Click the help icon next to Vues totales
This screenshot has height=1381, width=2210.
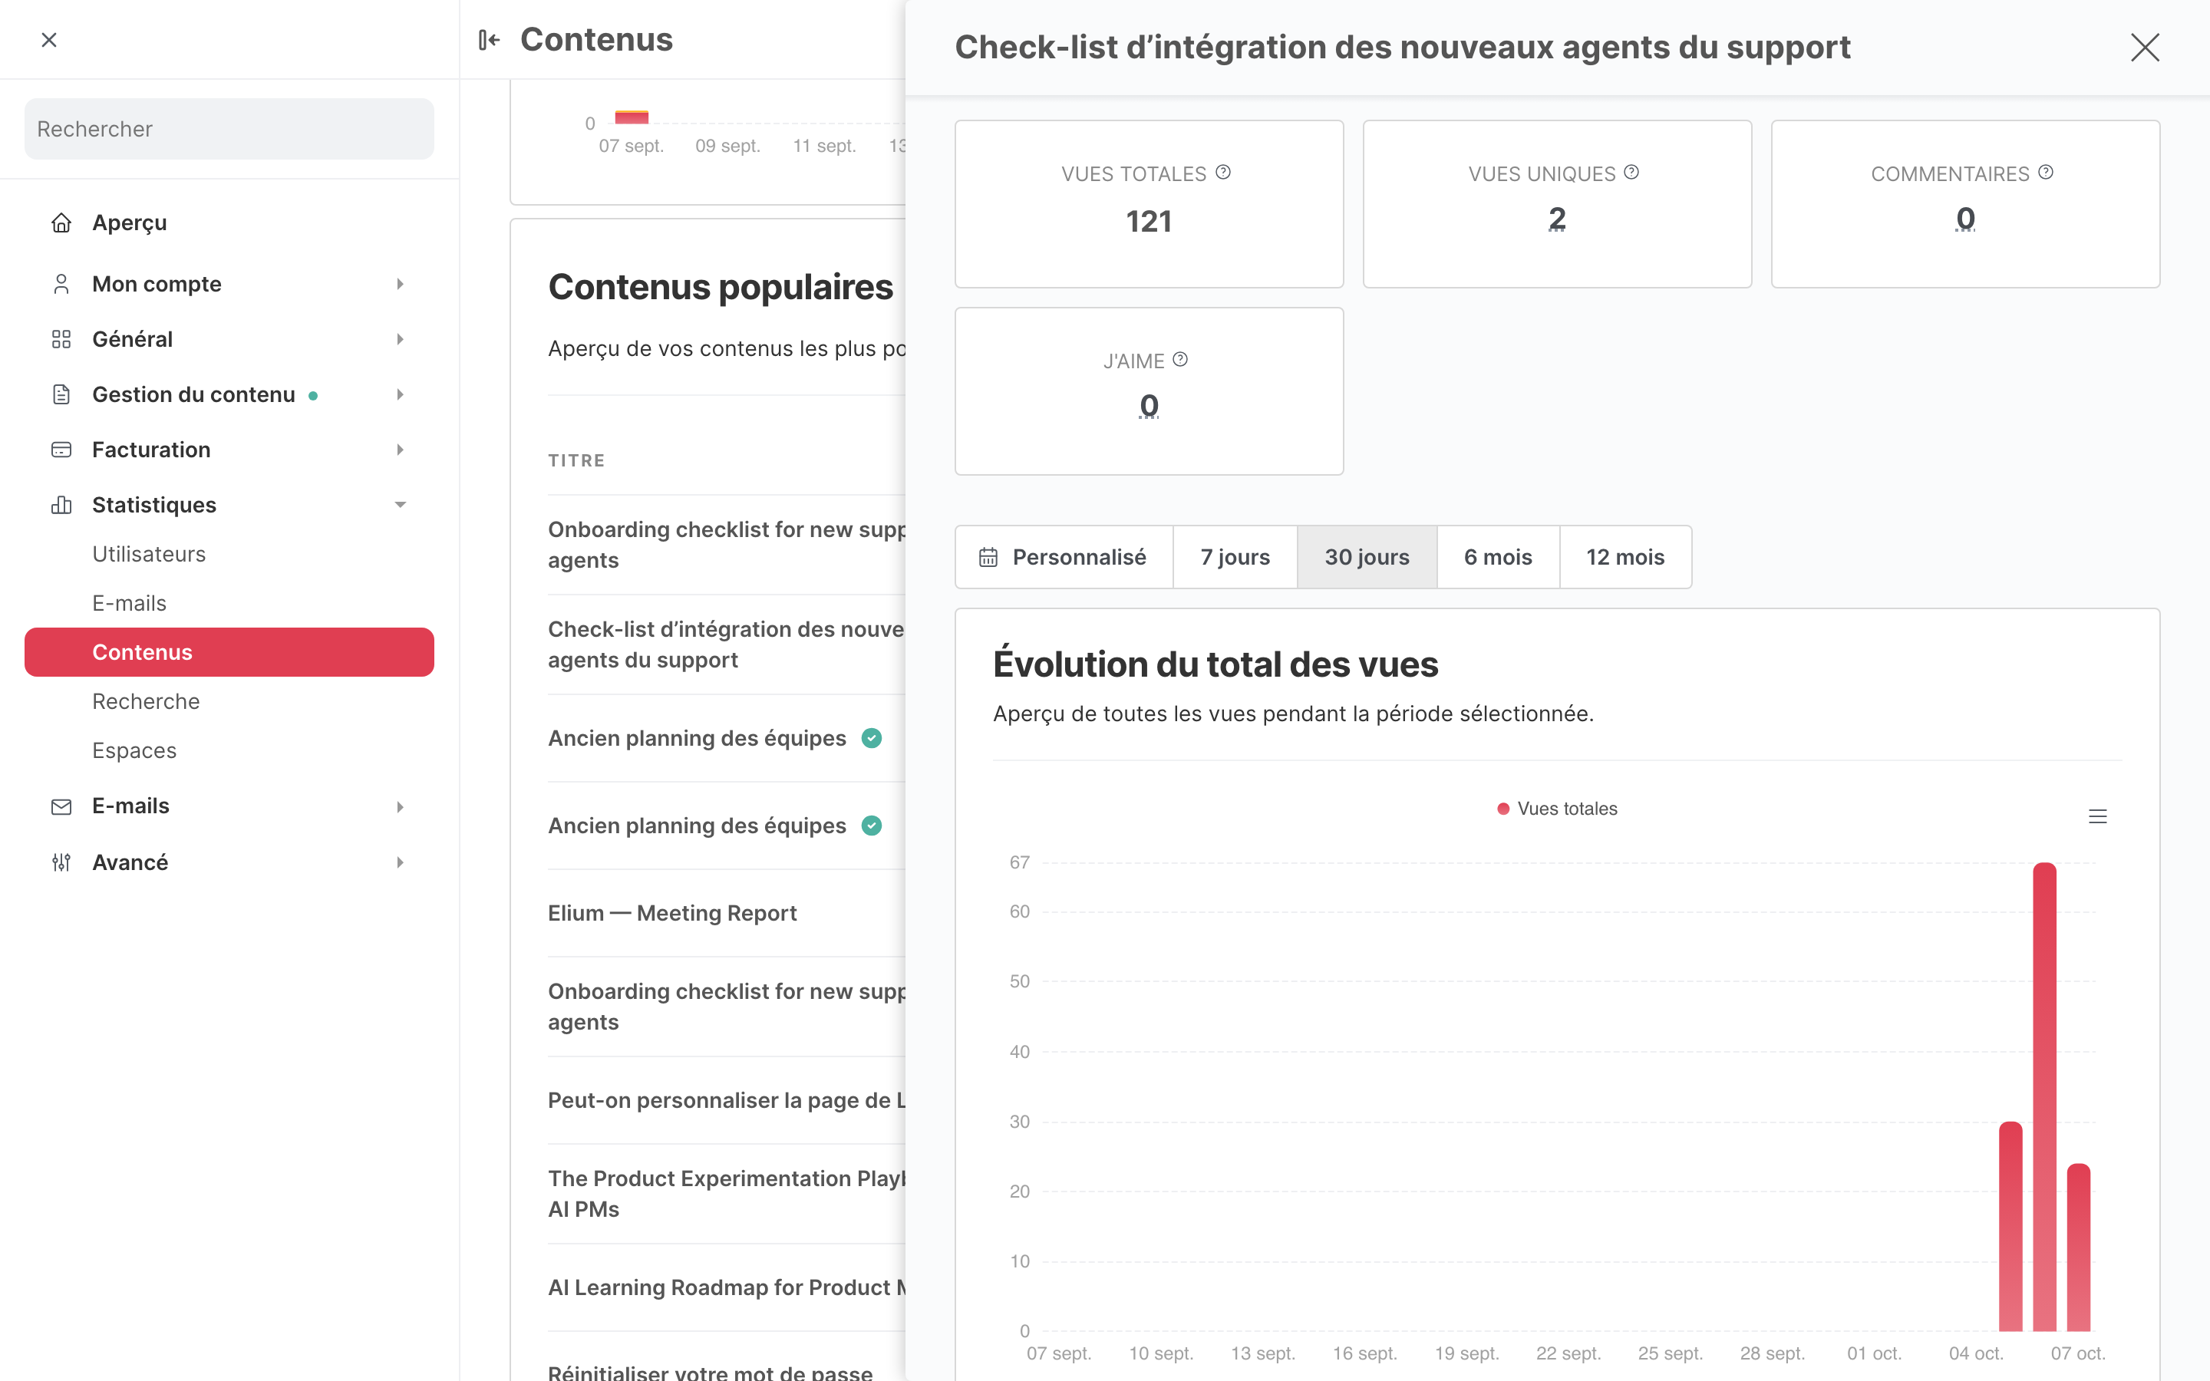tap(1223, 172)
